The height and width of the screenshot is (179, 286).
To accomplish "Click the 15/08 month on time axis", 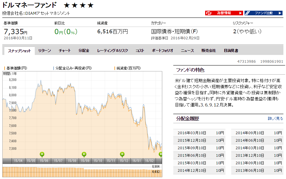I will pyautogui.click(x=72, y=161).
